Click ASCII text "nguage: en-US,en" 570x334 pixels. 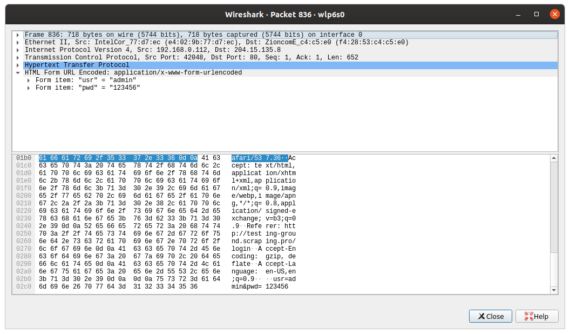point(263,271)
